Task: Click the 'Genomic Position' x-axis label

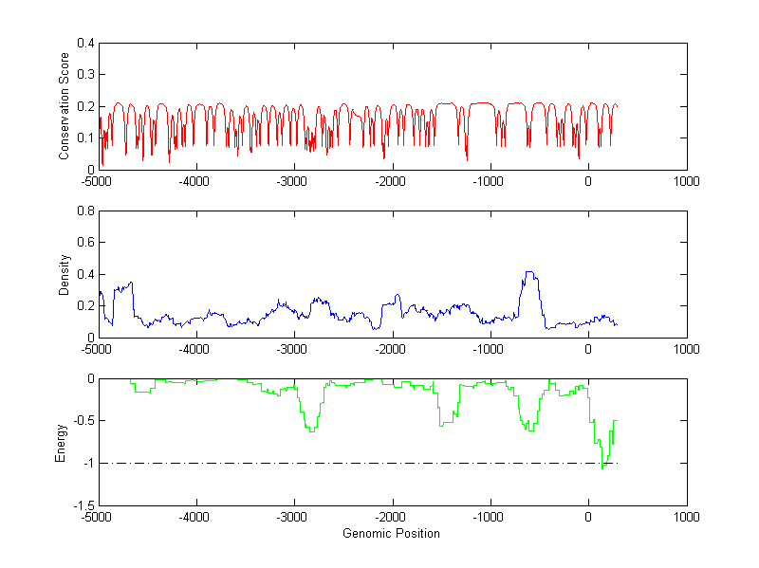Action: (x=391, y=533)
